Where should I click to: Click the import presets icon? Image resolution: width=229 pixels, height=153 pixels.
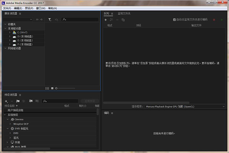(x=31, y=101)
